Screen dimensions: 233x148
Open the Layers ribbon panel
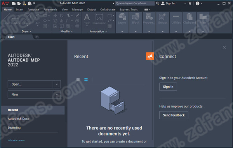(x=122, y=22)
